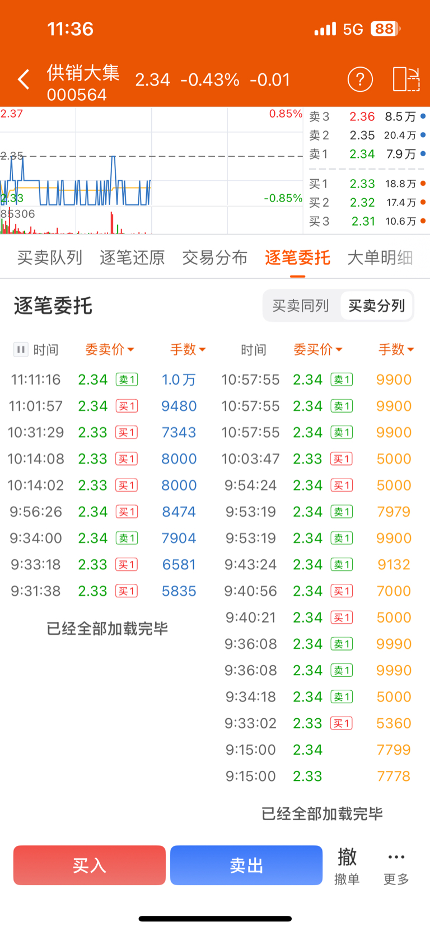Viewport: 430px width, 931px height.
Task: Tap the 买1 2.33 18.8万 row
Action: 367,184
